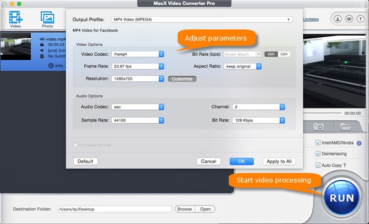Click the yellow minimize window button
Screen dimensions: 369x224
point(12,4)
